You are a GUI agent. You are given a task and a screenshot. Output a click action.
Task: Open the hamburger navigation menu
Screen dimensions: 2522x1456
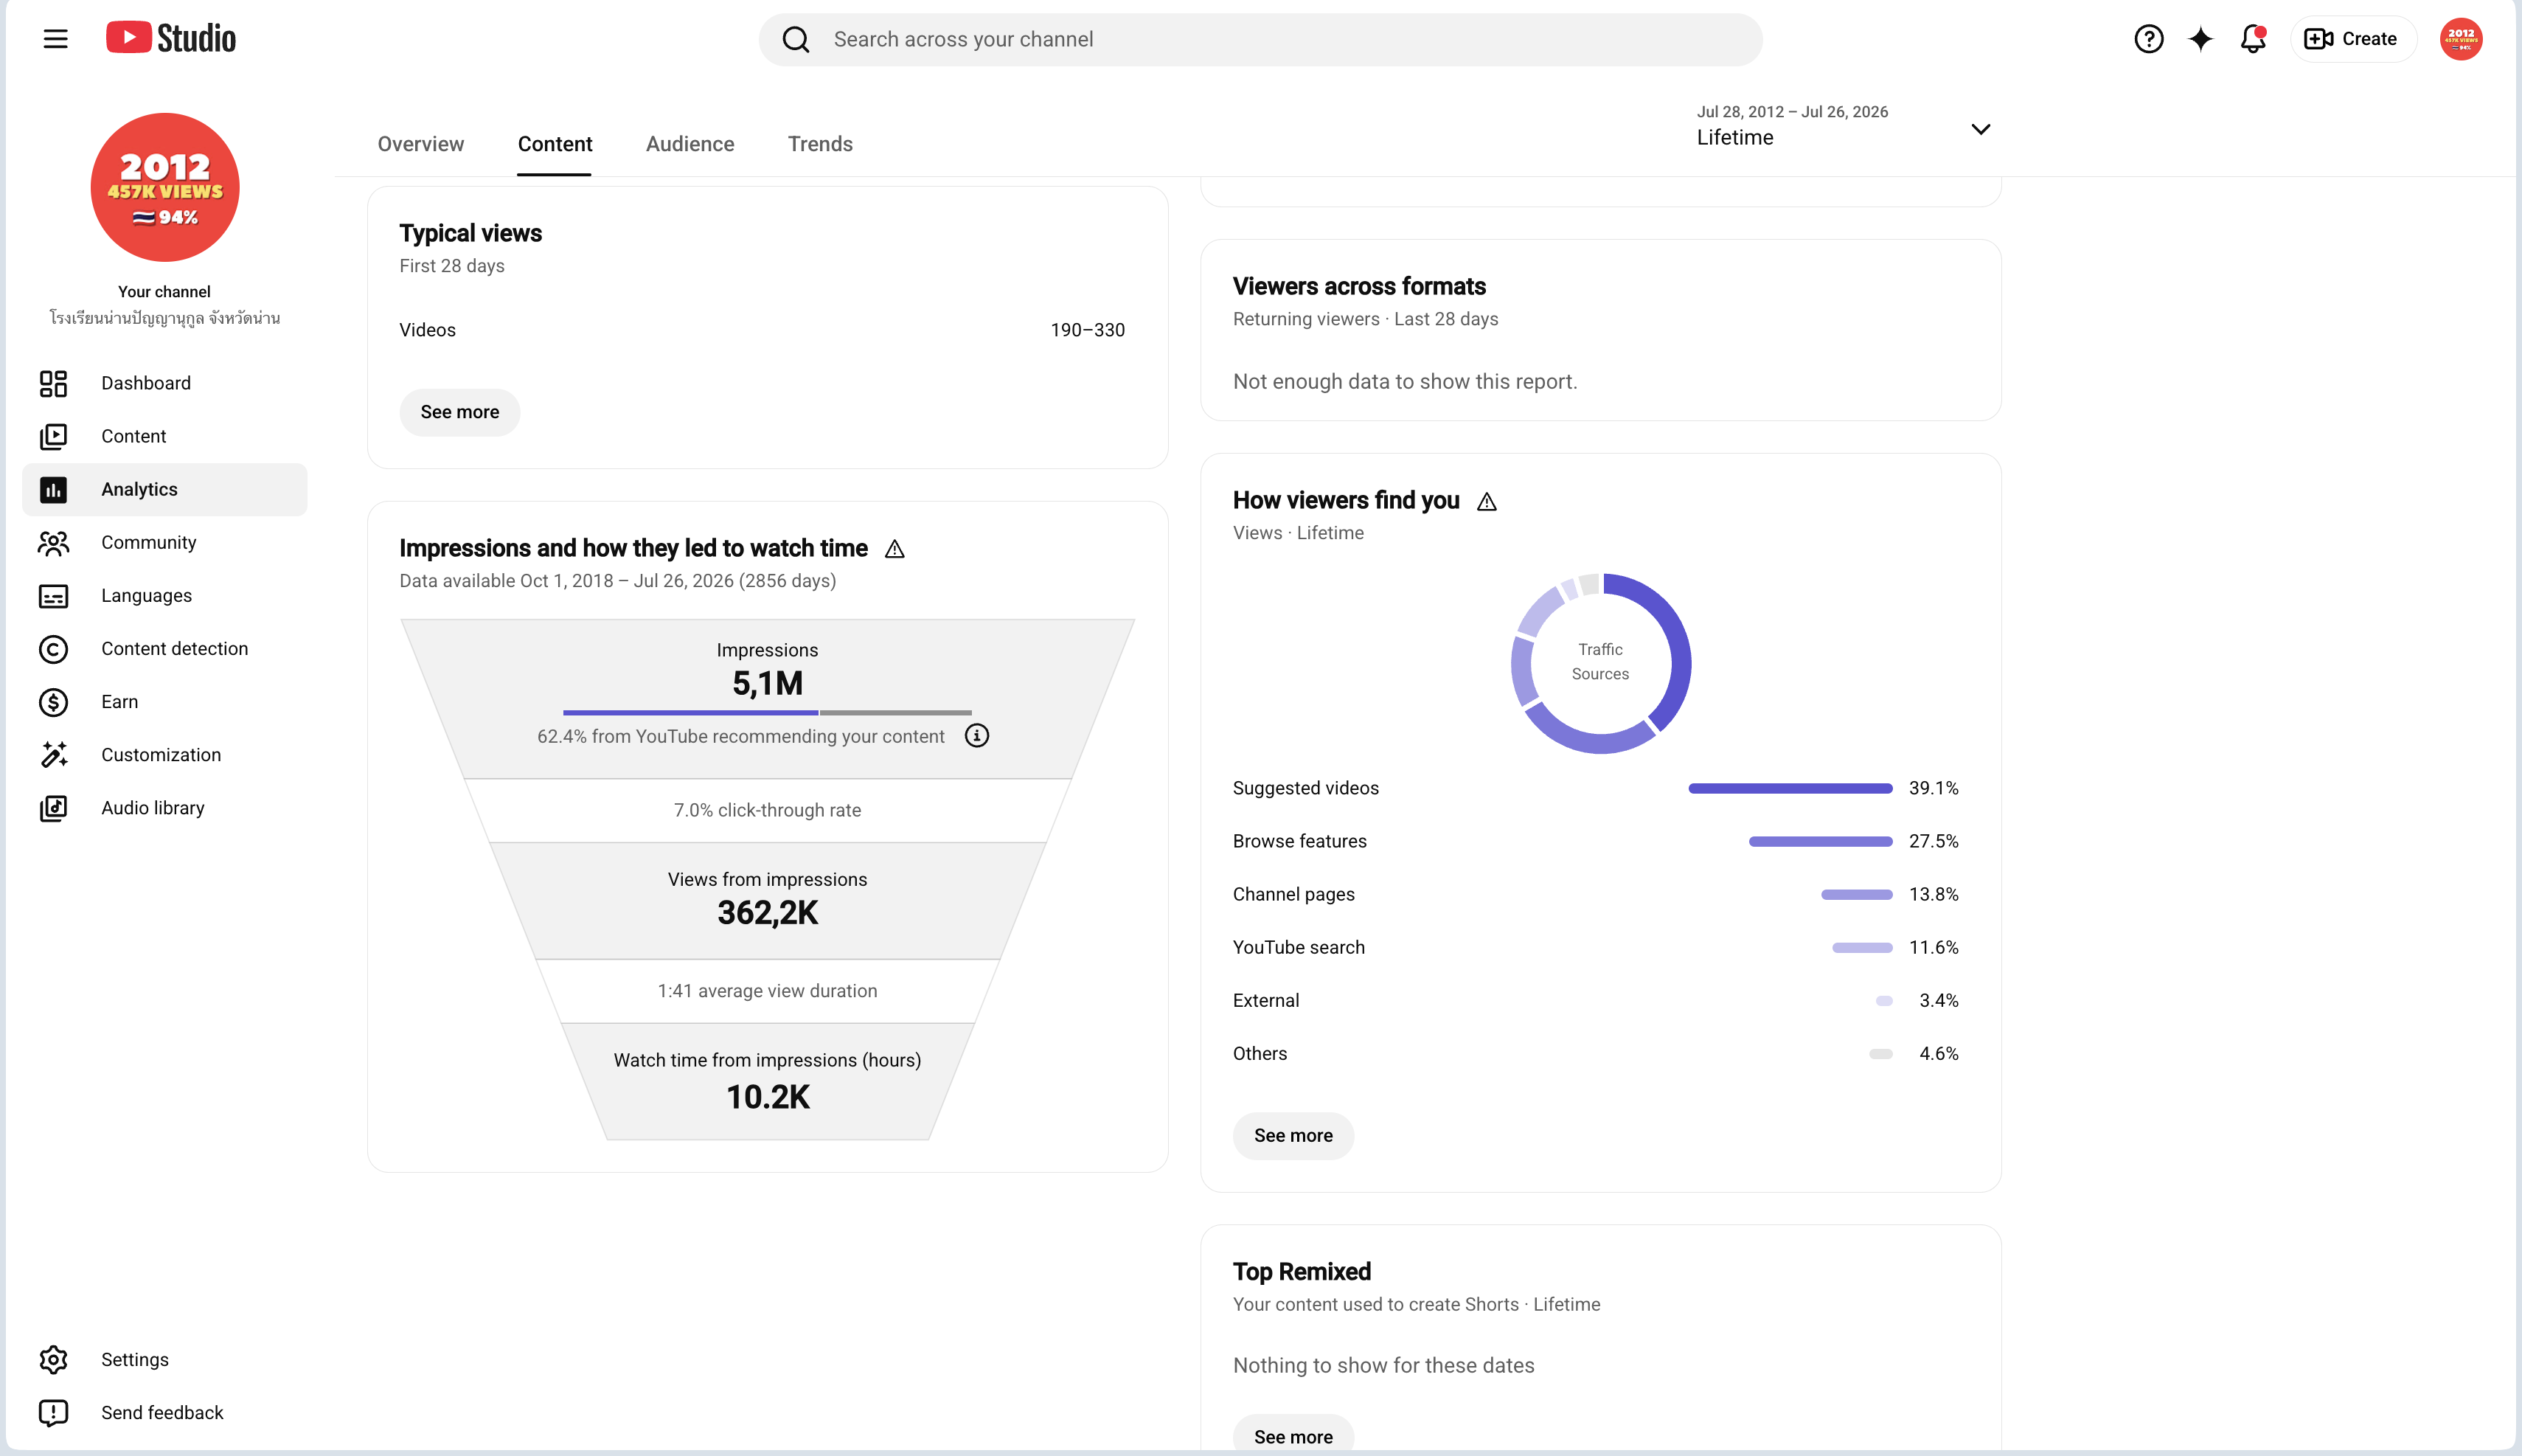56,39
